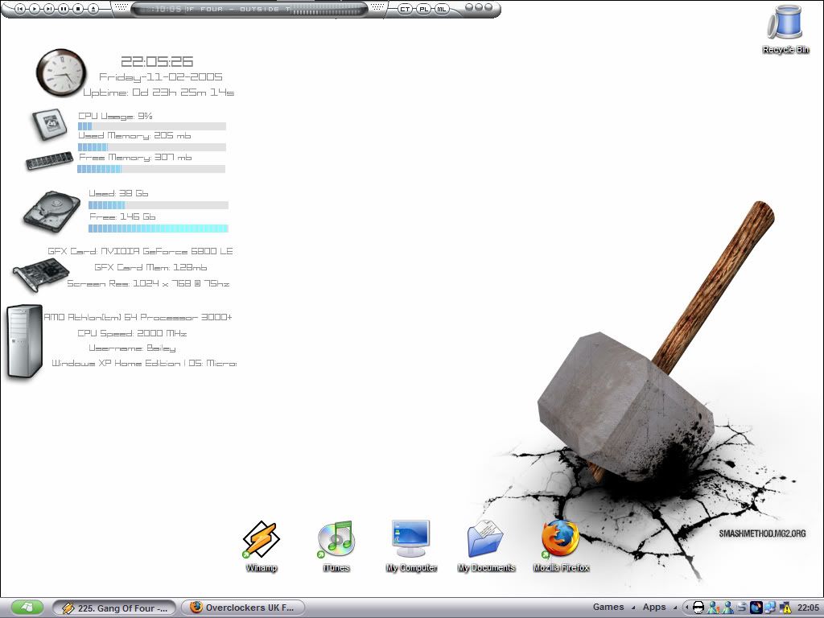Image resolution: width=824 pixels, height=618 pixels.
Task: Click the silver S tray icon
Action: [x=742, y=608]
